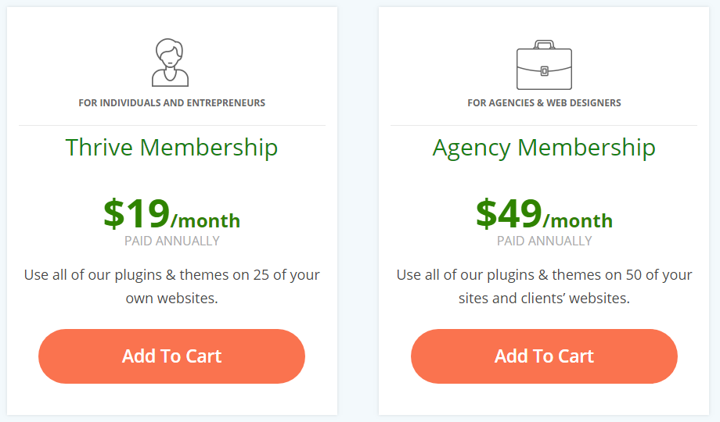Image resolution: width=720 pixels, height=422 pixels.
Task: Click the $49/month price text
Action: pyautogui.click(x=544, y=214)
